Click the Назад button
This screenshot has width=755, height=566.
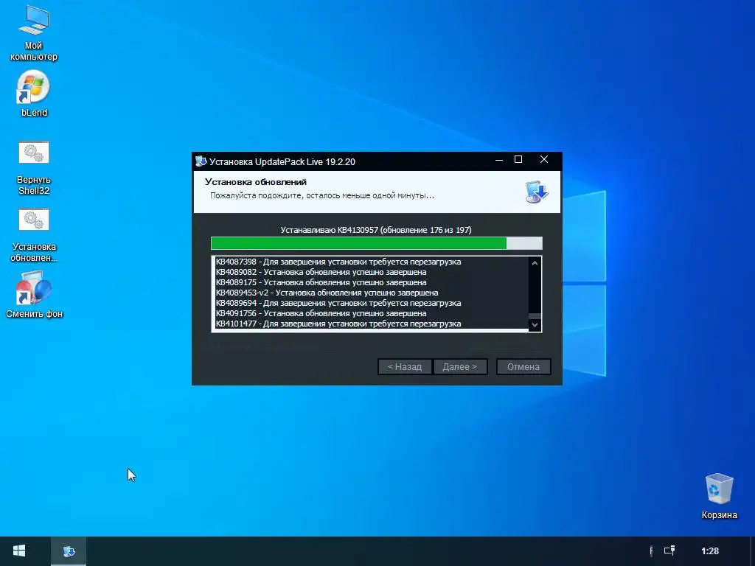[x=405, y=367]
